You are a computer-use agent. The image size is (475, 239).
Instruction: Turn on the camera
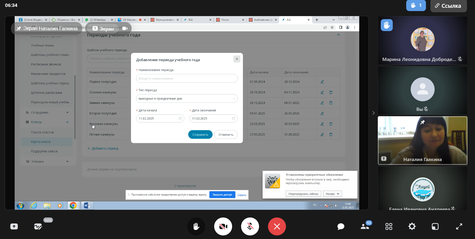(x=223, y=226)
